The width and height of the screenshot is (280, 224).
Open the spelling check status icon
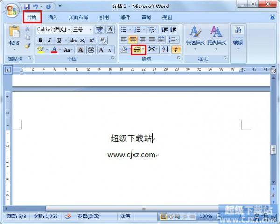click(x=68, y=217)
